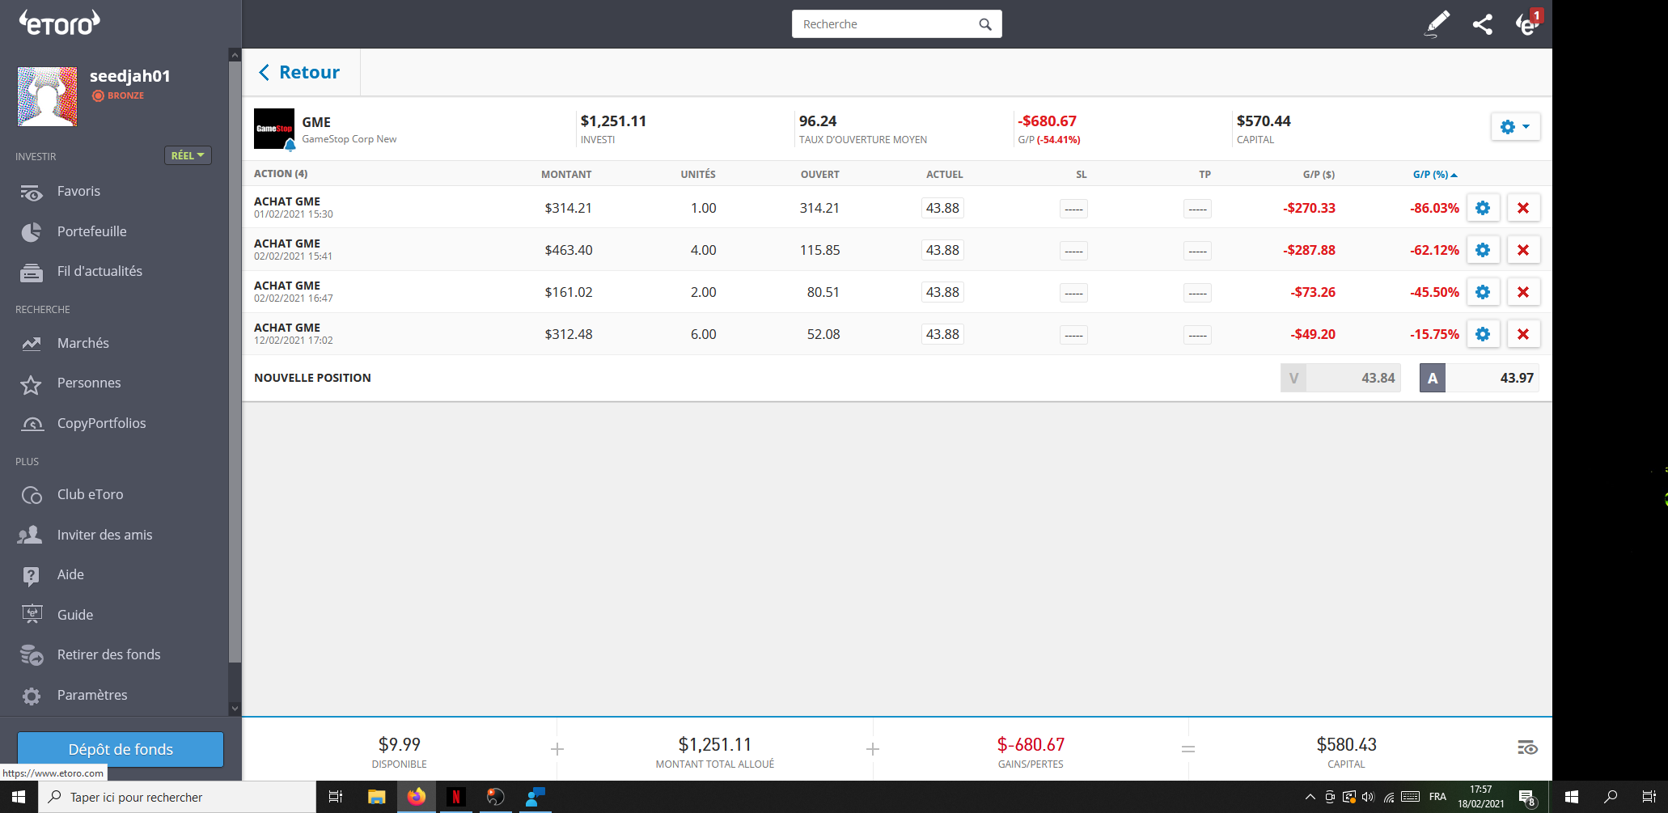
Task: Open GME position settings gear dropdown
Action: [x=1515, y=127]
